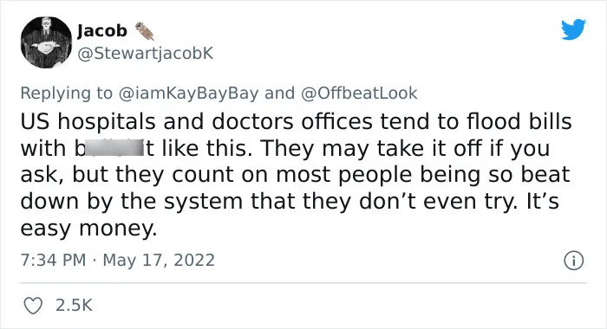Viewport: 607px width, 329px height.
Task: Click 'down by the system' phrase
Action: click(x=132, y=202)
